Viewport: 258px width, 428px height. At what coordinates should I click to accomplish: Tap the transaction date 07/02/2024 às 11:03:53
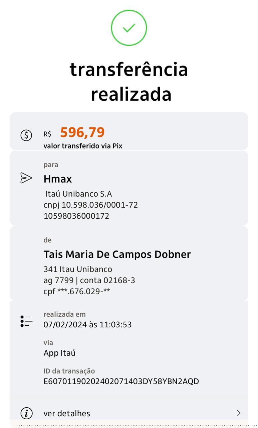[87, 324]
